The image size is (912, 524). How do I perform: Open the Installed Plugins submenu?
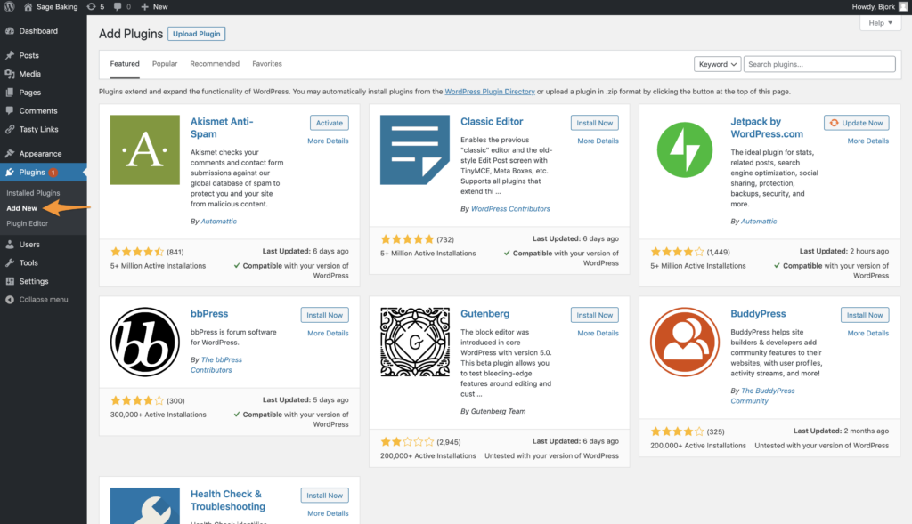(33, 193)
